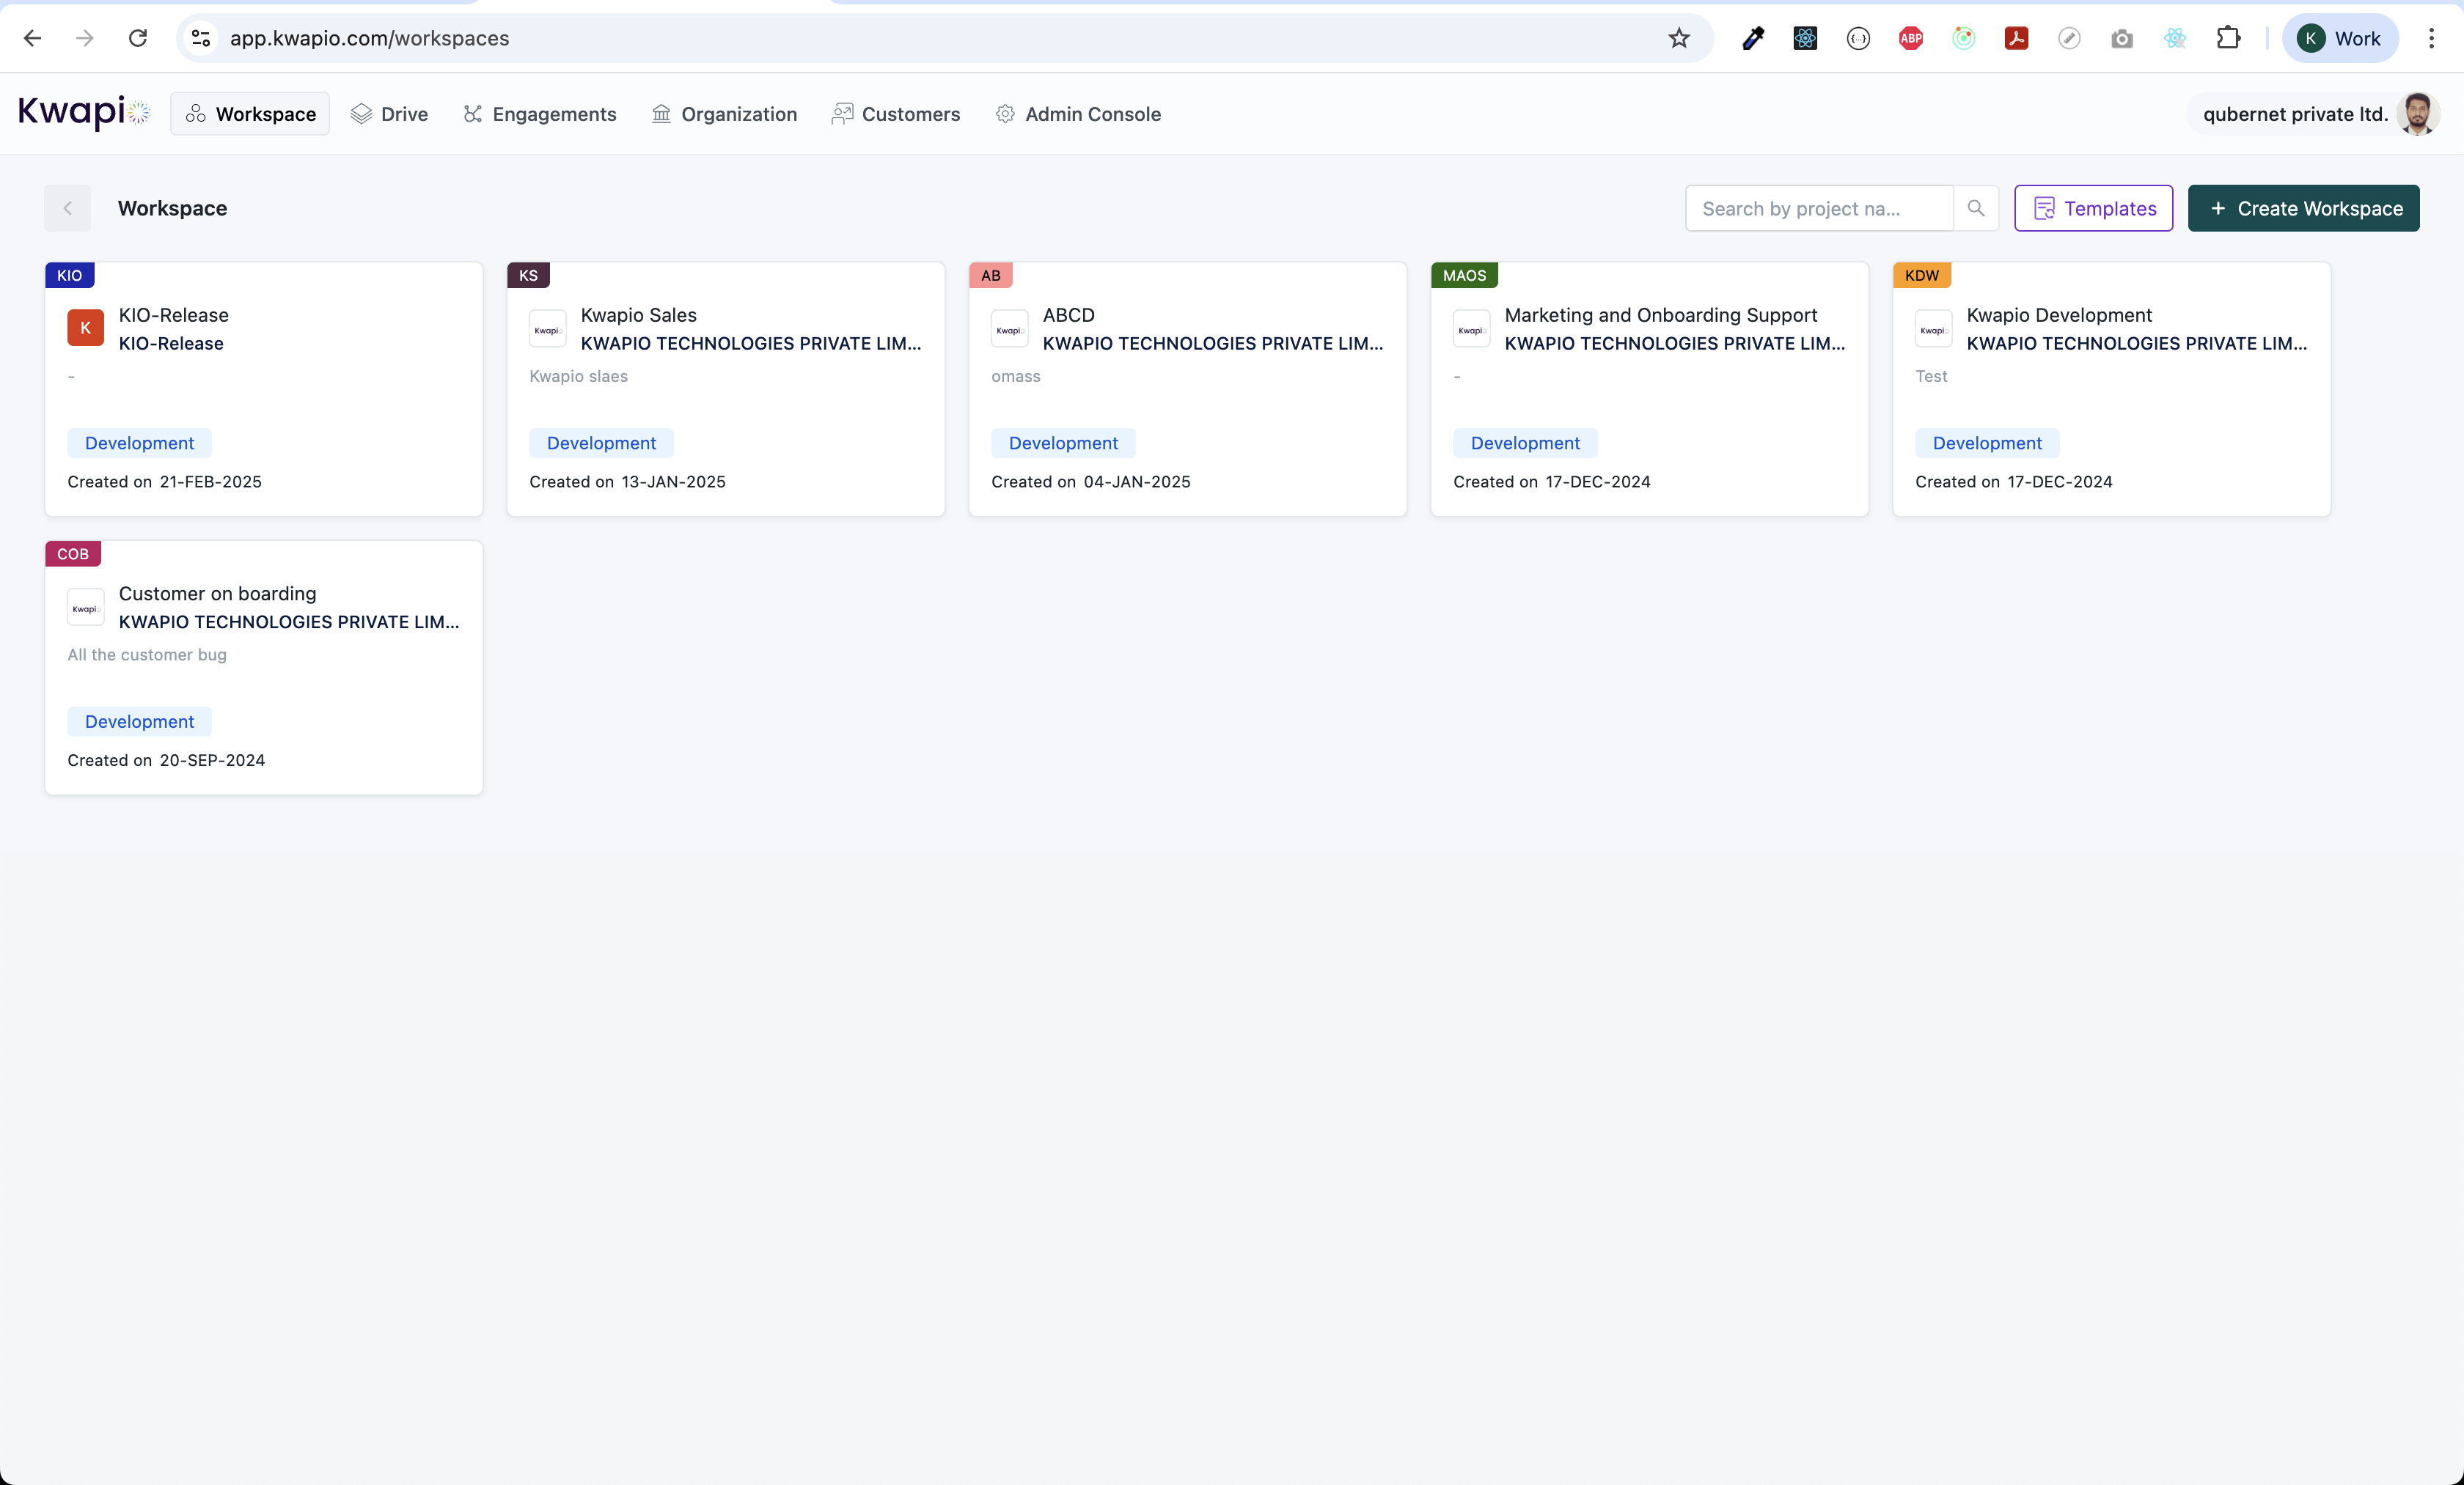2464x1485 pixels.
Task: Switch to Engagements tab
Action: click(540, 114)
